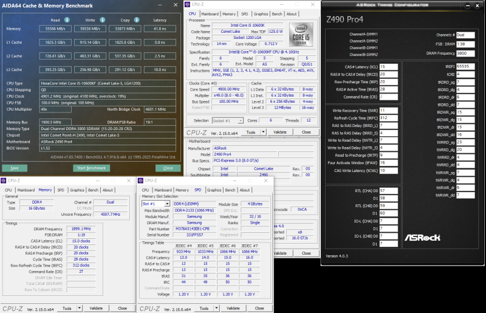Switch to Mainboard tab in the top CPU-Z window
Viewport: 486px width, 313px height.
click(x=210, y=14)
